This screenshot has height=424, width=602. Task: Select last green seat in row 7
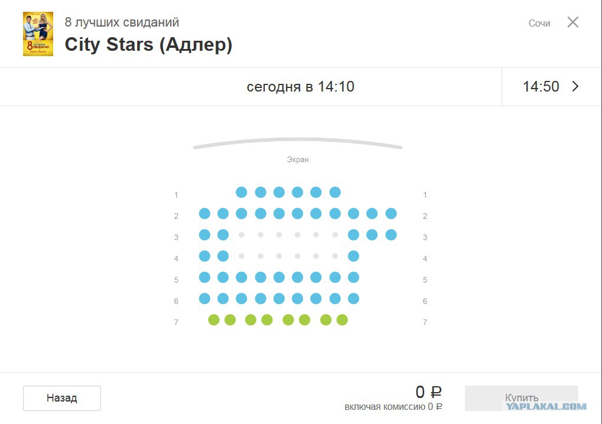pos(342,320)
